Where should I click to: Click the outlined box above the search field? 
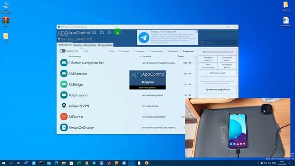[222, 33]
